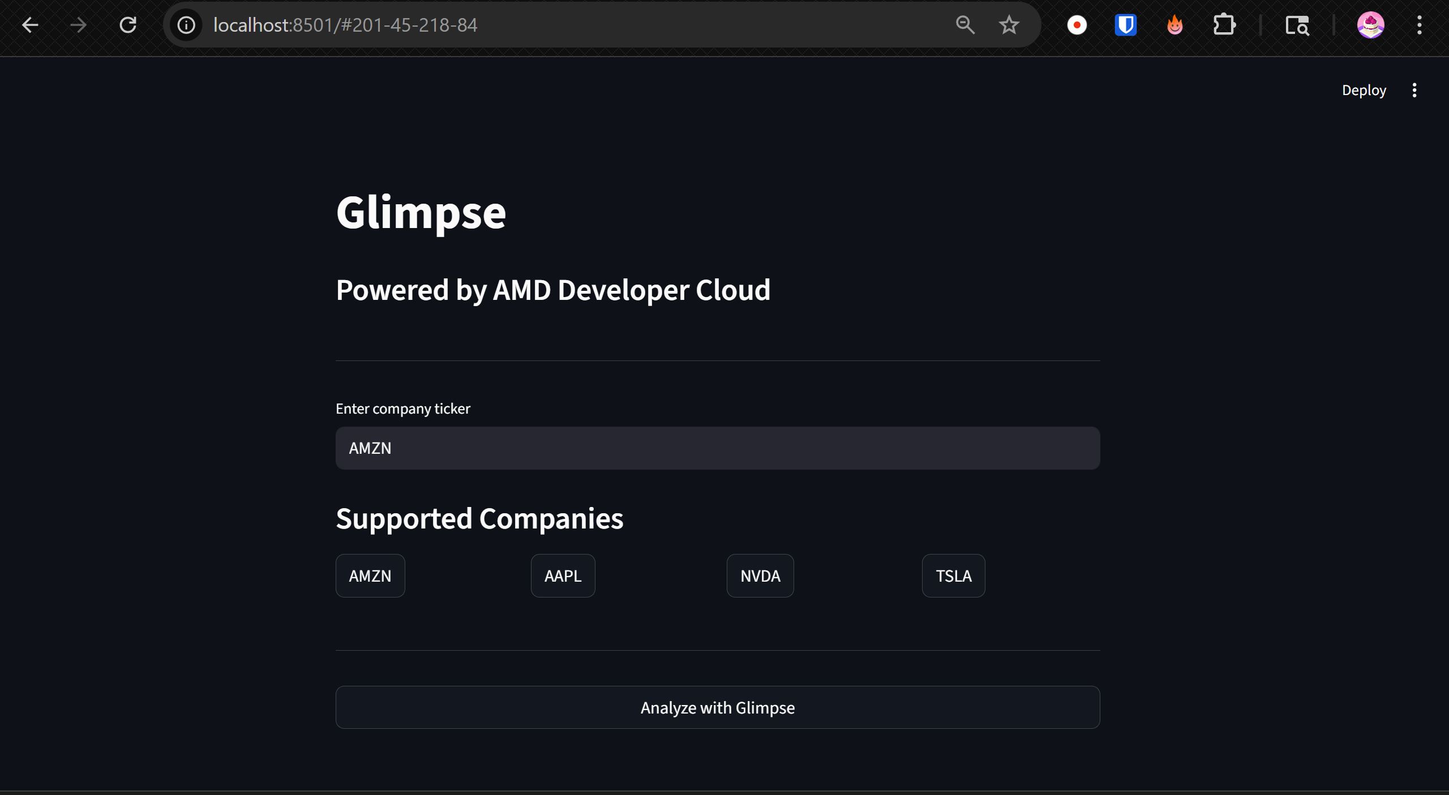The width and height of the screenshot is (1449, 795).
Task: Pick the TSLA company button
Action: (x=953, y=575)
